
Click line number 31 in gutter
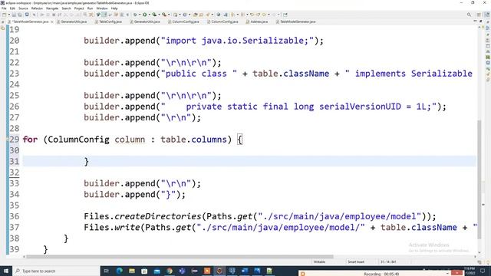(14, 162)
